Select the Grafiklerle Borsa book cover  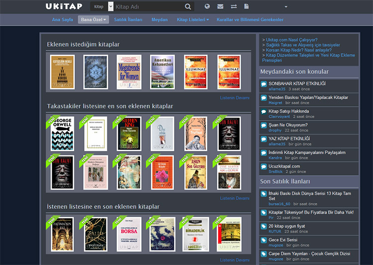pos(129,234)
